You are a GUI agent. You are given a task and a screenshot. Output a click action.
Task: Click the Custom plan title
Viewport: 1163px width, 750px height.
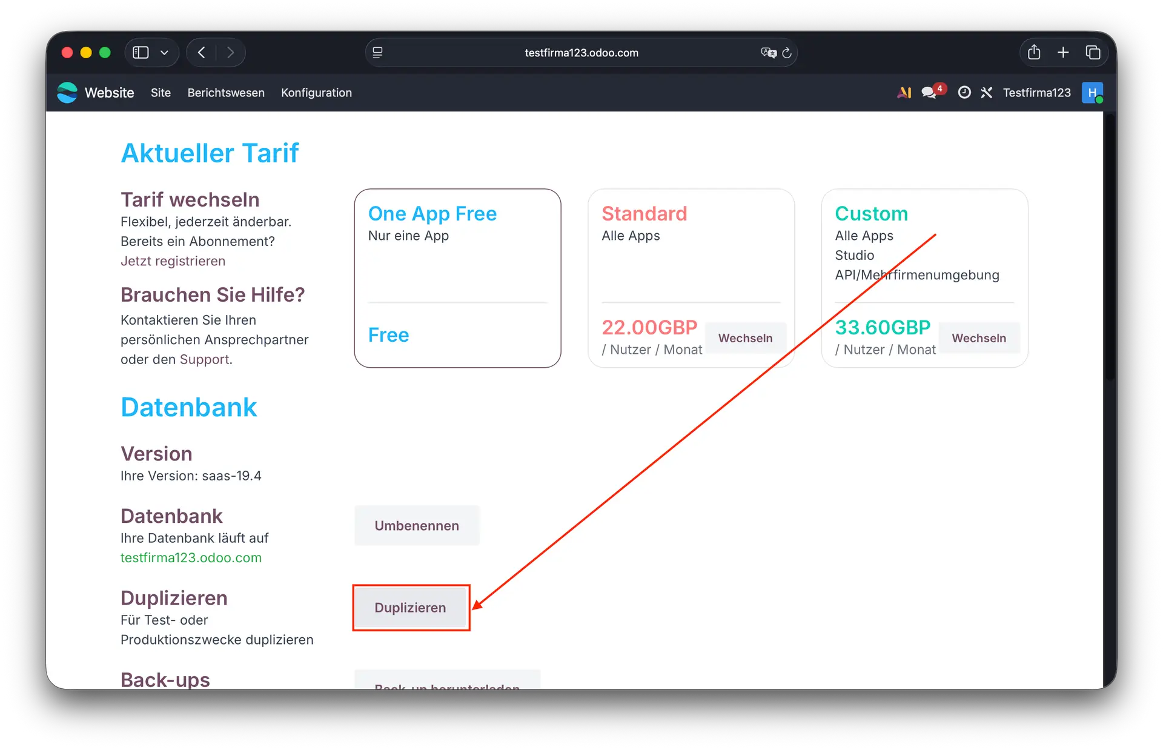coord(871,214)
